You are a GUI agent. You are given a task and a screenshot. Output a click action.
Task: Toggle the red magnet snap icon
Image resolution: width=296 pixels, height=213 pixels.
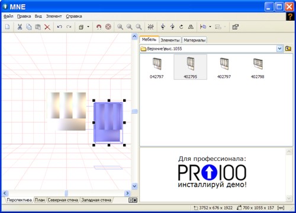pos(99,27)
